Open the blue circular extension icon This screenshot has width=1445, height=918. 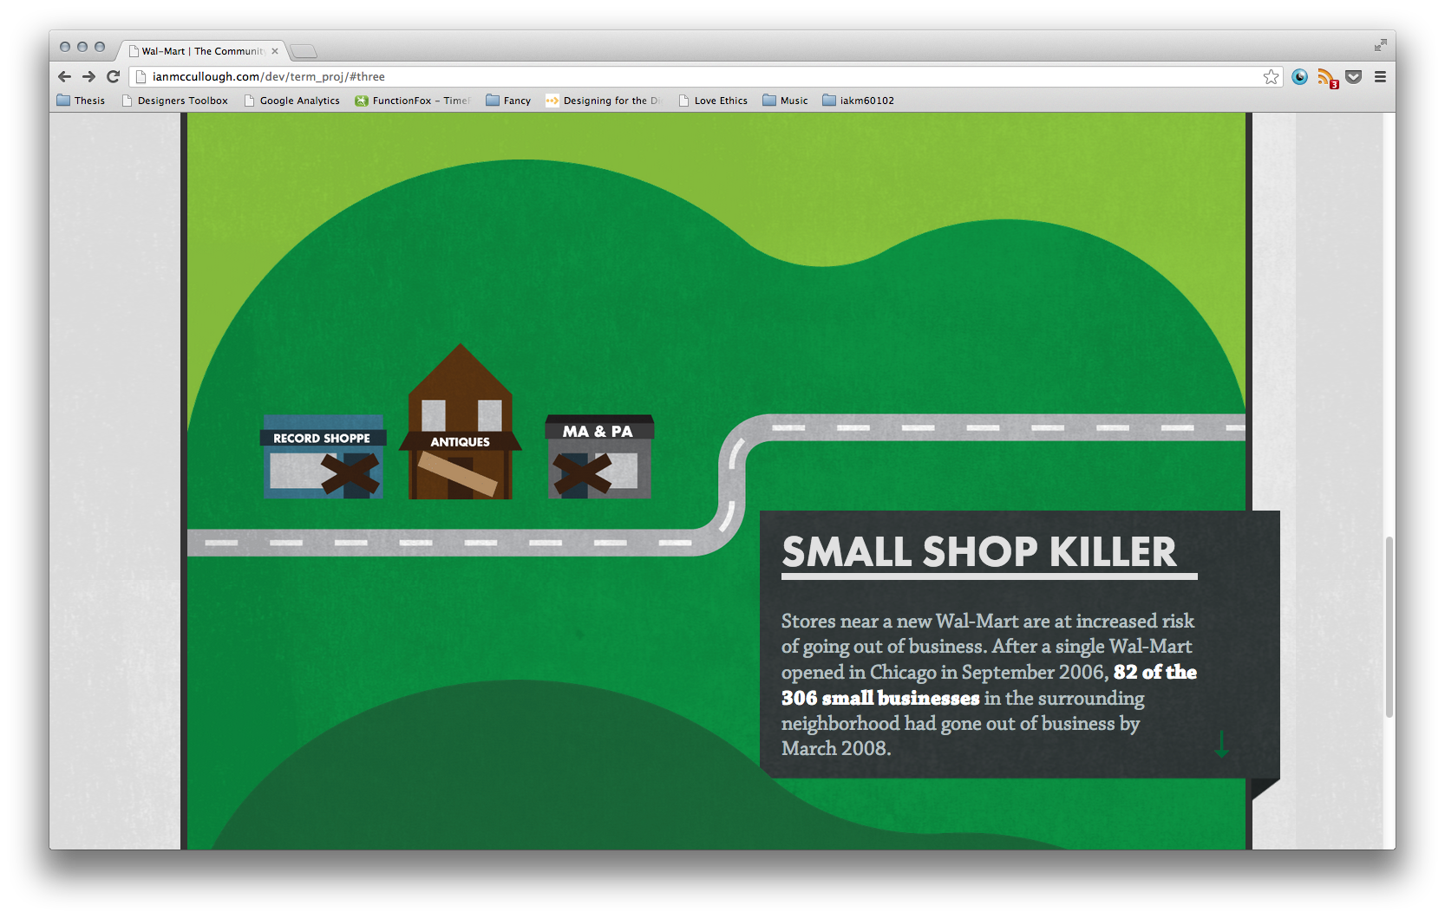tap(1299, 77)
